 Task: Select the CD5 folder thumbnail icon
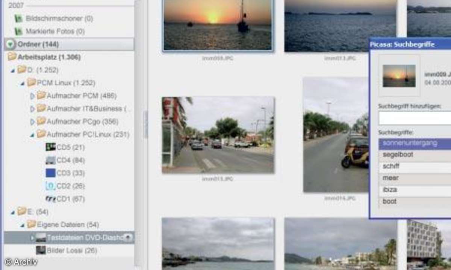coord(50,147)
